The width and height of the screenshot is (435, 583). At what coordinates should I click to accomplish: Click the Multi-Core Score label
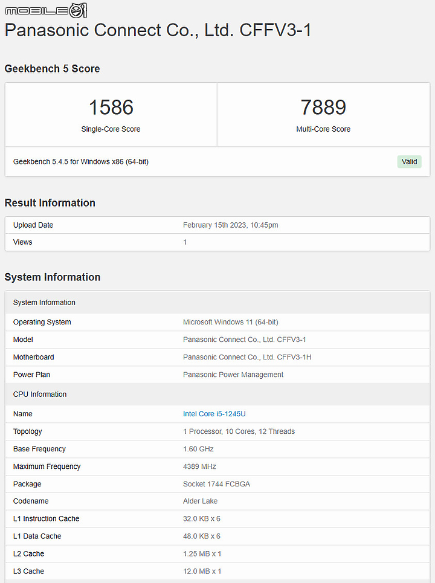pyautogui.click(x=323, y=129)
